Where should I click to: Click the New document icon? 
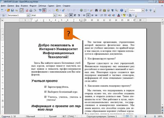tap(2, 10)
